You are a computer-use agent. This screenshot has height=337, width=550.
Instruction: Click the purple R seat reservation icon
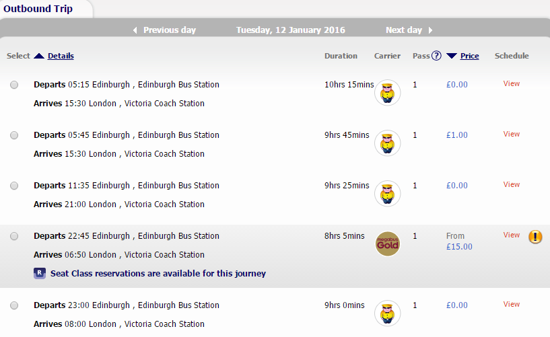pos(40,273)
